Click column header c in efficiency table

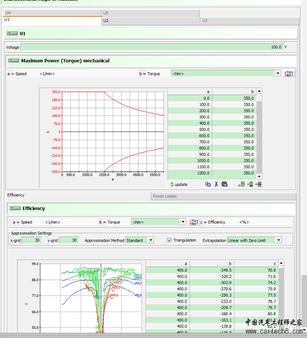256,264
